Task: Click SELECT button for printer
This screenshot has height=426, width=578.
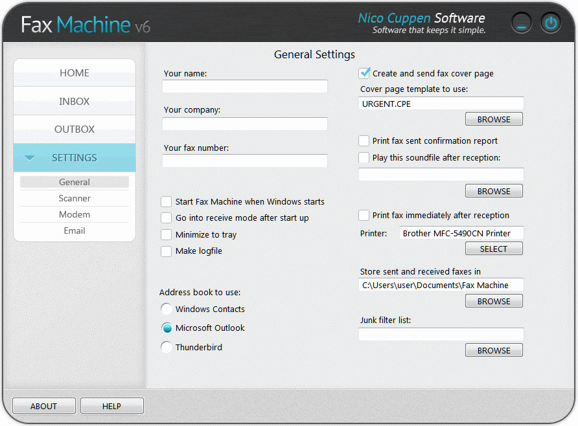Action: (494, 249)
